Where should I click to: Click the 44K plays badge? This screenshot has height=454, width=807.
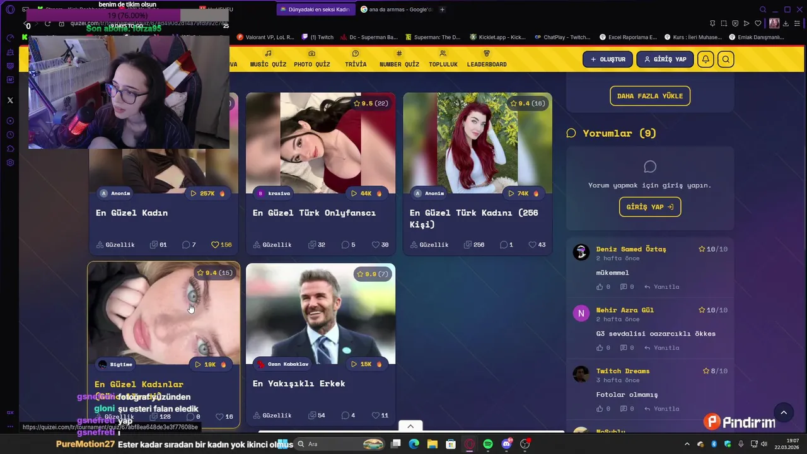pos(366,194)
